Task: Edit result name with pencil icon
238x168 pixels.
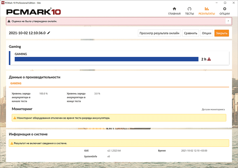Action: click(49, 33)
